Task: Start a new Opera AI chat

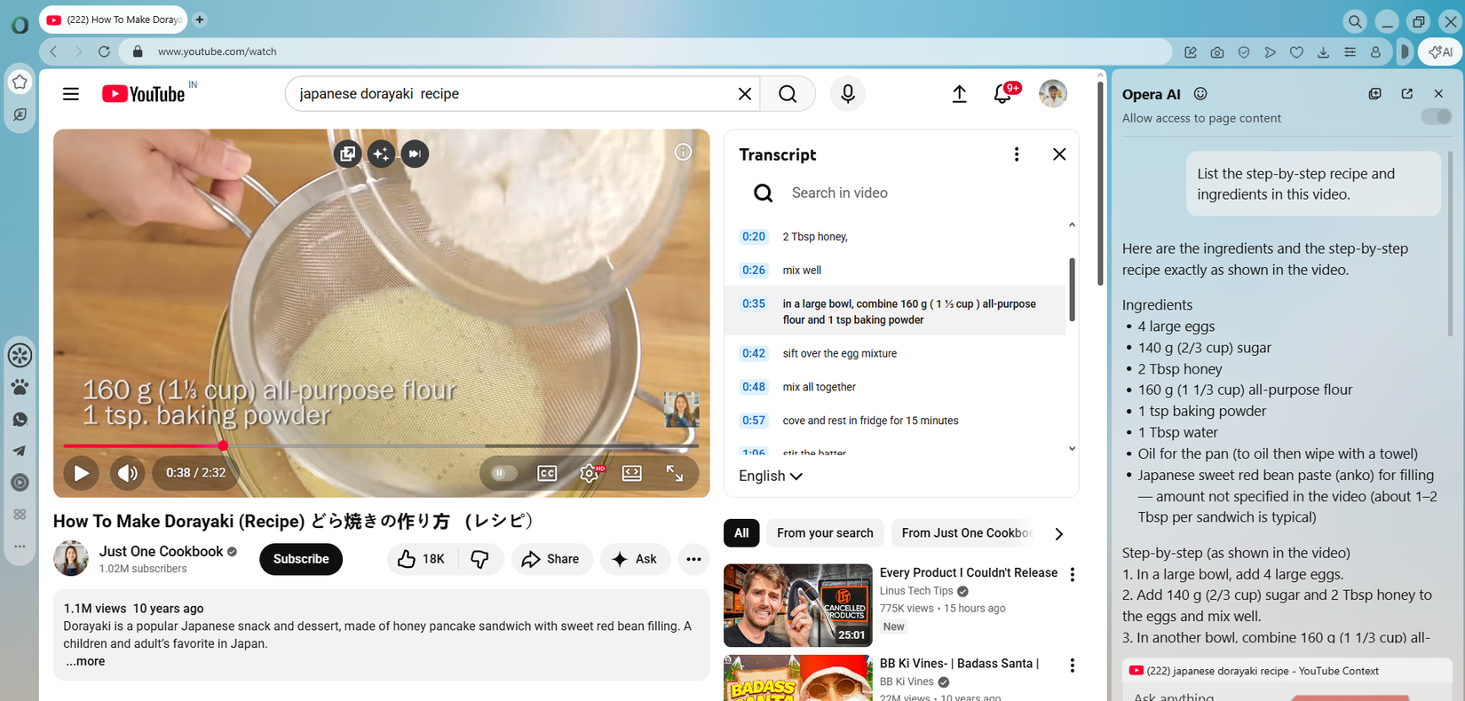Action: point(1375,93)
